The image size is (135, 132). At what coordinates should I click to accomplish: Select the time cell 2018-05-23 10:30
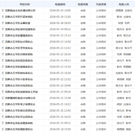point(60,54)
